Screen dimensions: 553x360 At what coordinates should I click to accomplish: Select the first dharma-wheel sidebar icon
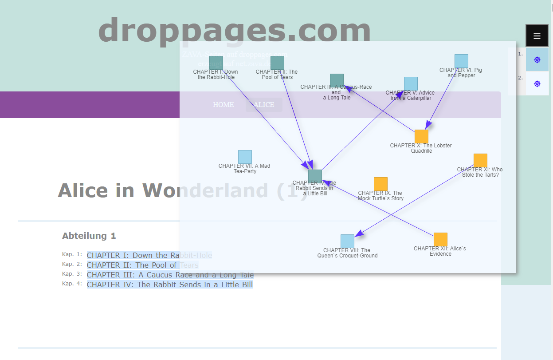(x=537, y=59)
